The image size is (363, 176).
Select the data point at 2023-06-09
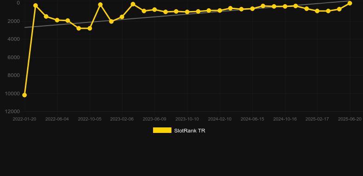coord(155,10)
